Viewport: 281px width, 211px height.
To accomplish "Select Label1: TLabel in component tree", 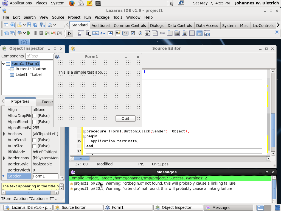I will [x=28, y=75].
